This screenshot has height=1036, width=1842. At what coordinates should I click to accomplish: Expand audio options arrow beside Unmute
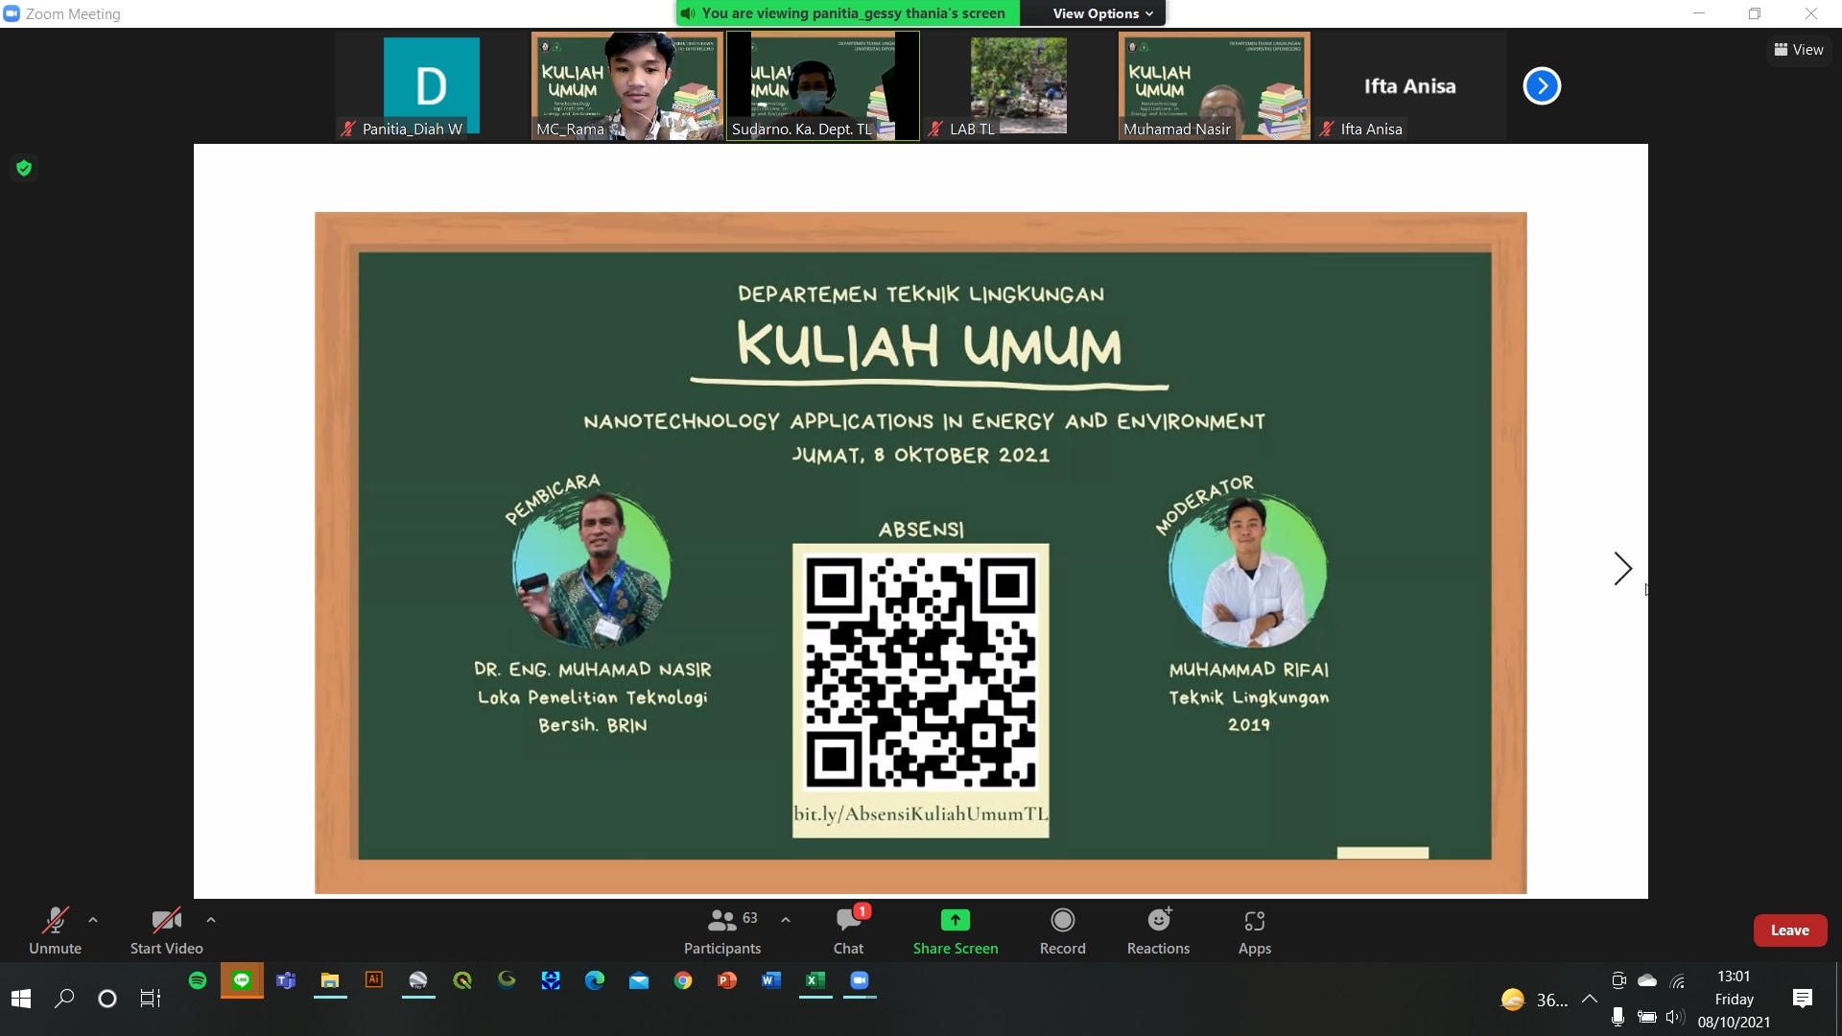coord(93,920)
